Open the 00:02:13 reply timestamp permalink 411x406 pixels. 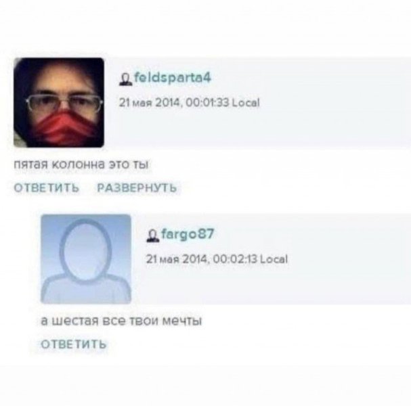(x=217, y=259)
